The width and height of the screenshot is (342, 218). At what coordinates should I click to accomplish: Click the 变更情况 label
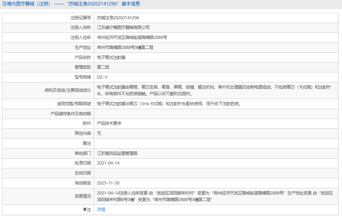pos(83,196)
